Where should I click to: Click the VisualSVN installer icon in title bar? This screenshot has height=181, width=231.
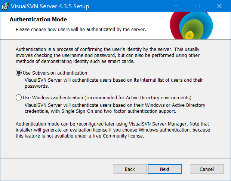coord(5,6)
